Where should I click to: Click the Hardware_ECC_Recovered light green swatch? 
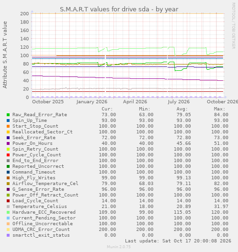tap(8, 212)
